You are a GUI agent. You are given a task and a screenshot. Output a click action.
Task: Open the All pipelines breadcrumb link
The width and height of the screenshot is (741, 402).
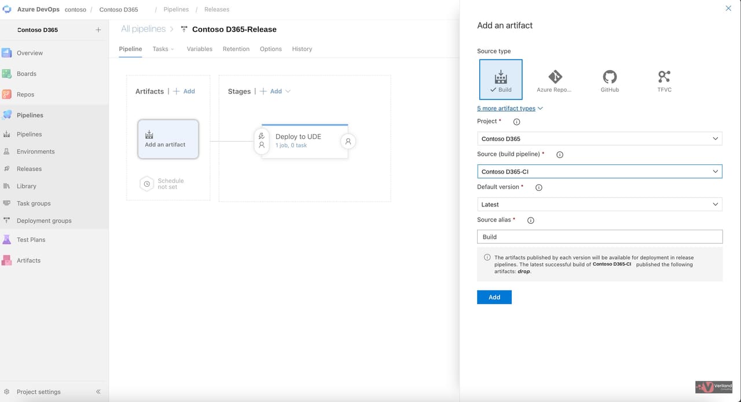tap(143, 29)
